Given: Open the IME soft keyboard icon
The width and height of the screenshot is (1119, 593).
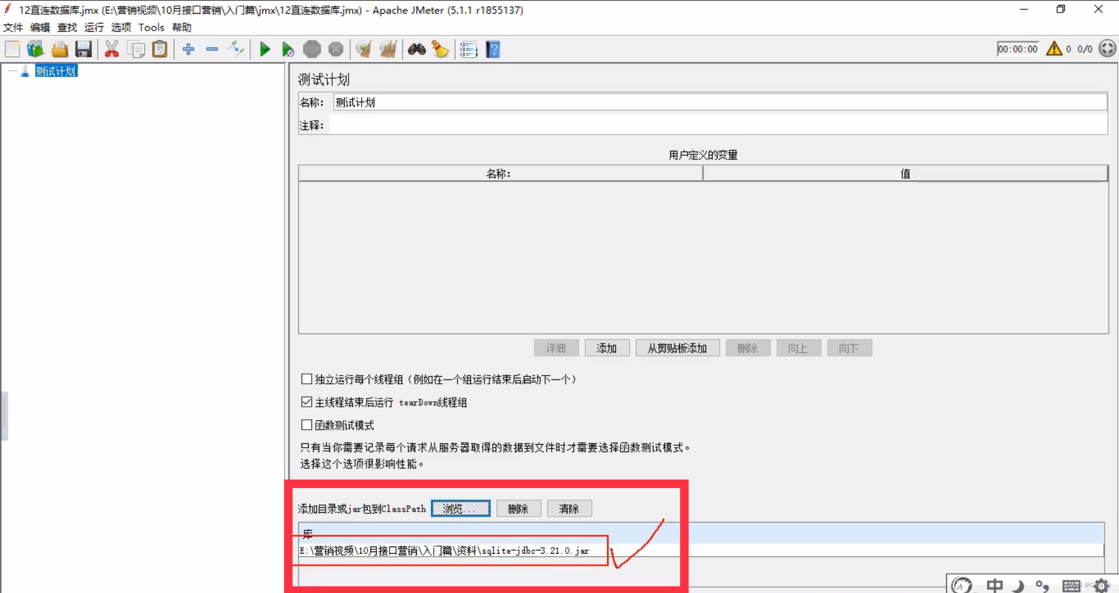Looking at the screenshot, I should (1071, 586).
